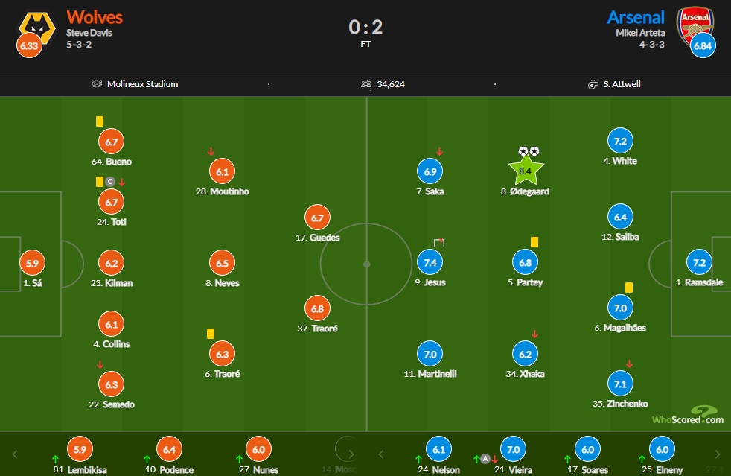Show previous Arsenal substitutes with left chevron
This screenshot has width=731, height=476.
click(381, 454)
